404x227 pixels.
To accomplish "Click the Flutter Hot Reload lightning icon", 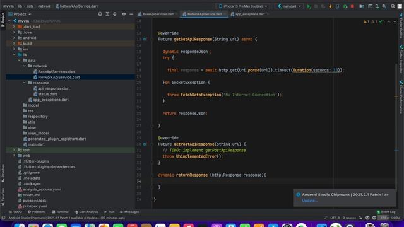I will click(330, 6).
